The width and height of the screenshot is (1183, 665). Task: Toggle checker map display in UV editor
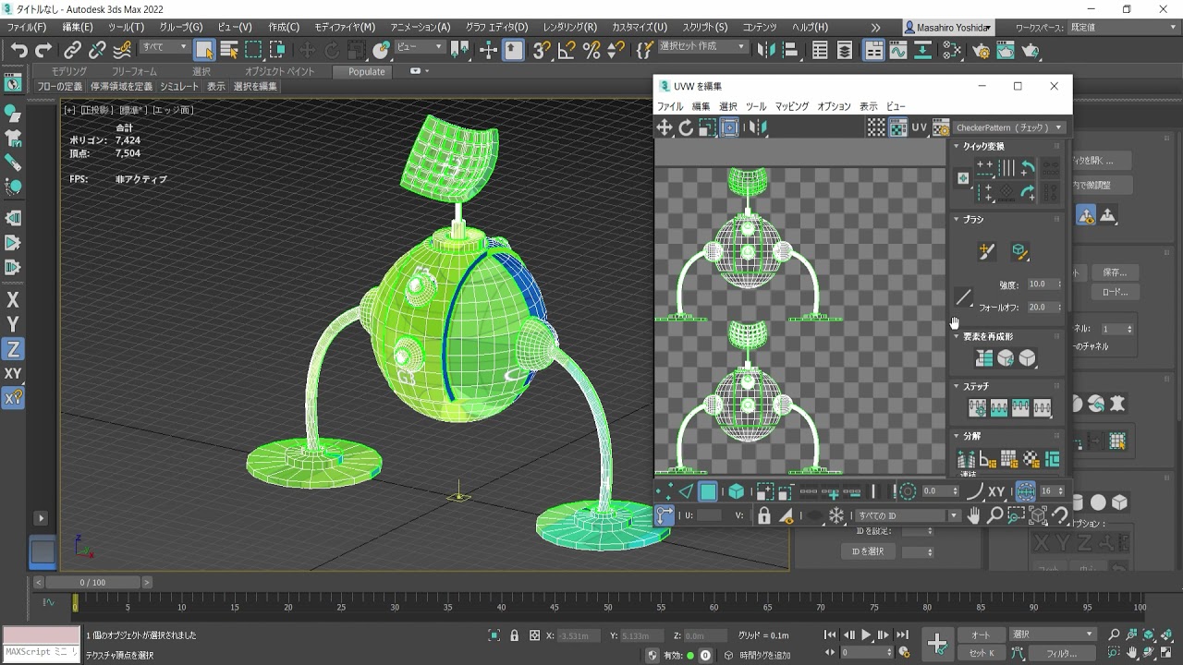(x=897, y=127)
